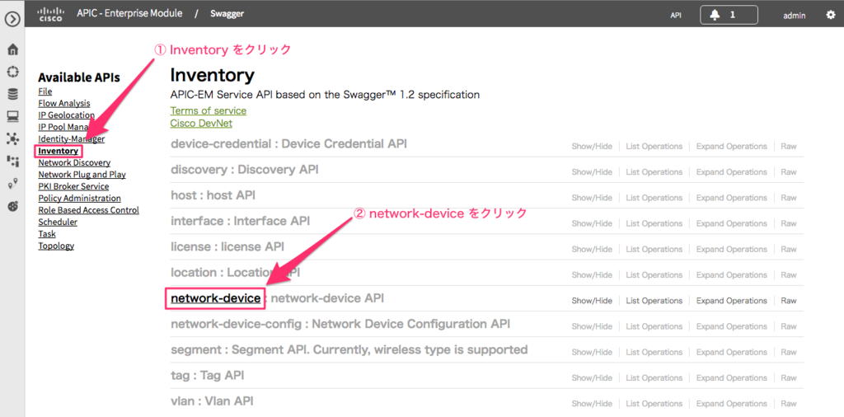Open the Home icon in the sidebar
844x417 pixels.
tap(13, 50)
